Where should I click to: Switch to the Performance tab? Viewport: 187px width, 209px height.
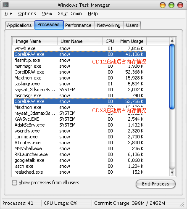(79, 25)
